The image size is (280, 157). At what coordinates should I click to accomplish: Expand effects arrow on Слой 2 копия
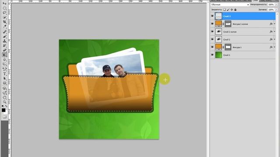tap(274, 32)
